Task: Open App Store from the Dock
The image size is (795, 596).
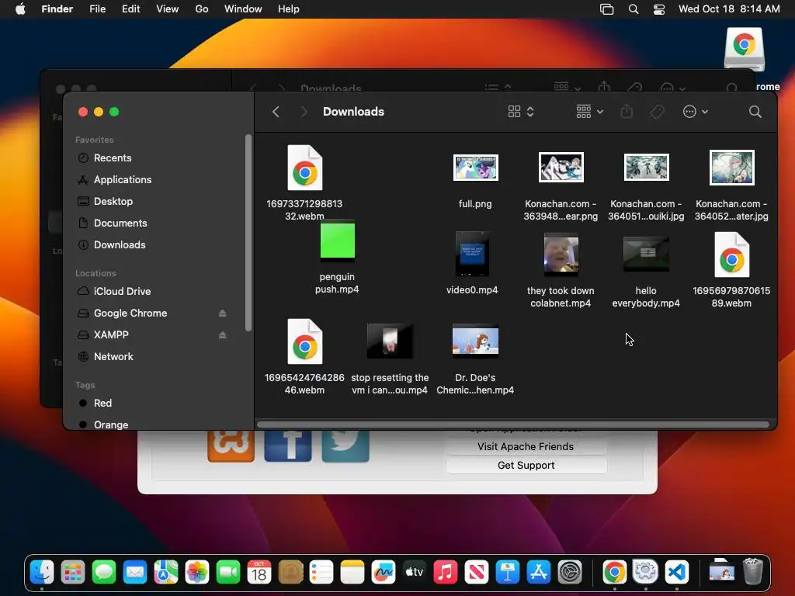Action: (x=539, y=573)
